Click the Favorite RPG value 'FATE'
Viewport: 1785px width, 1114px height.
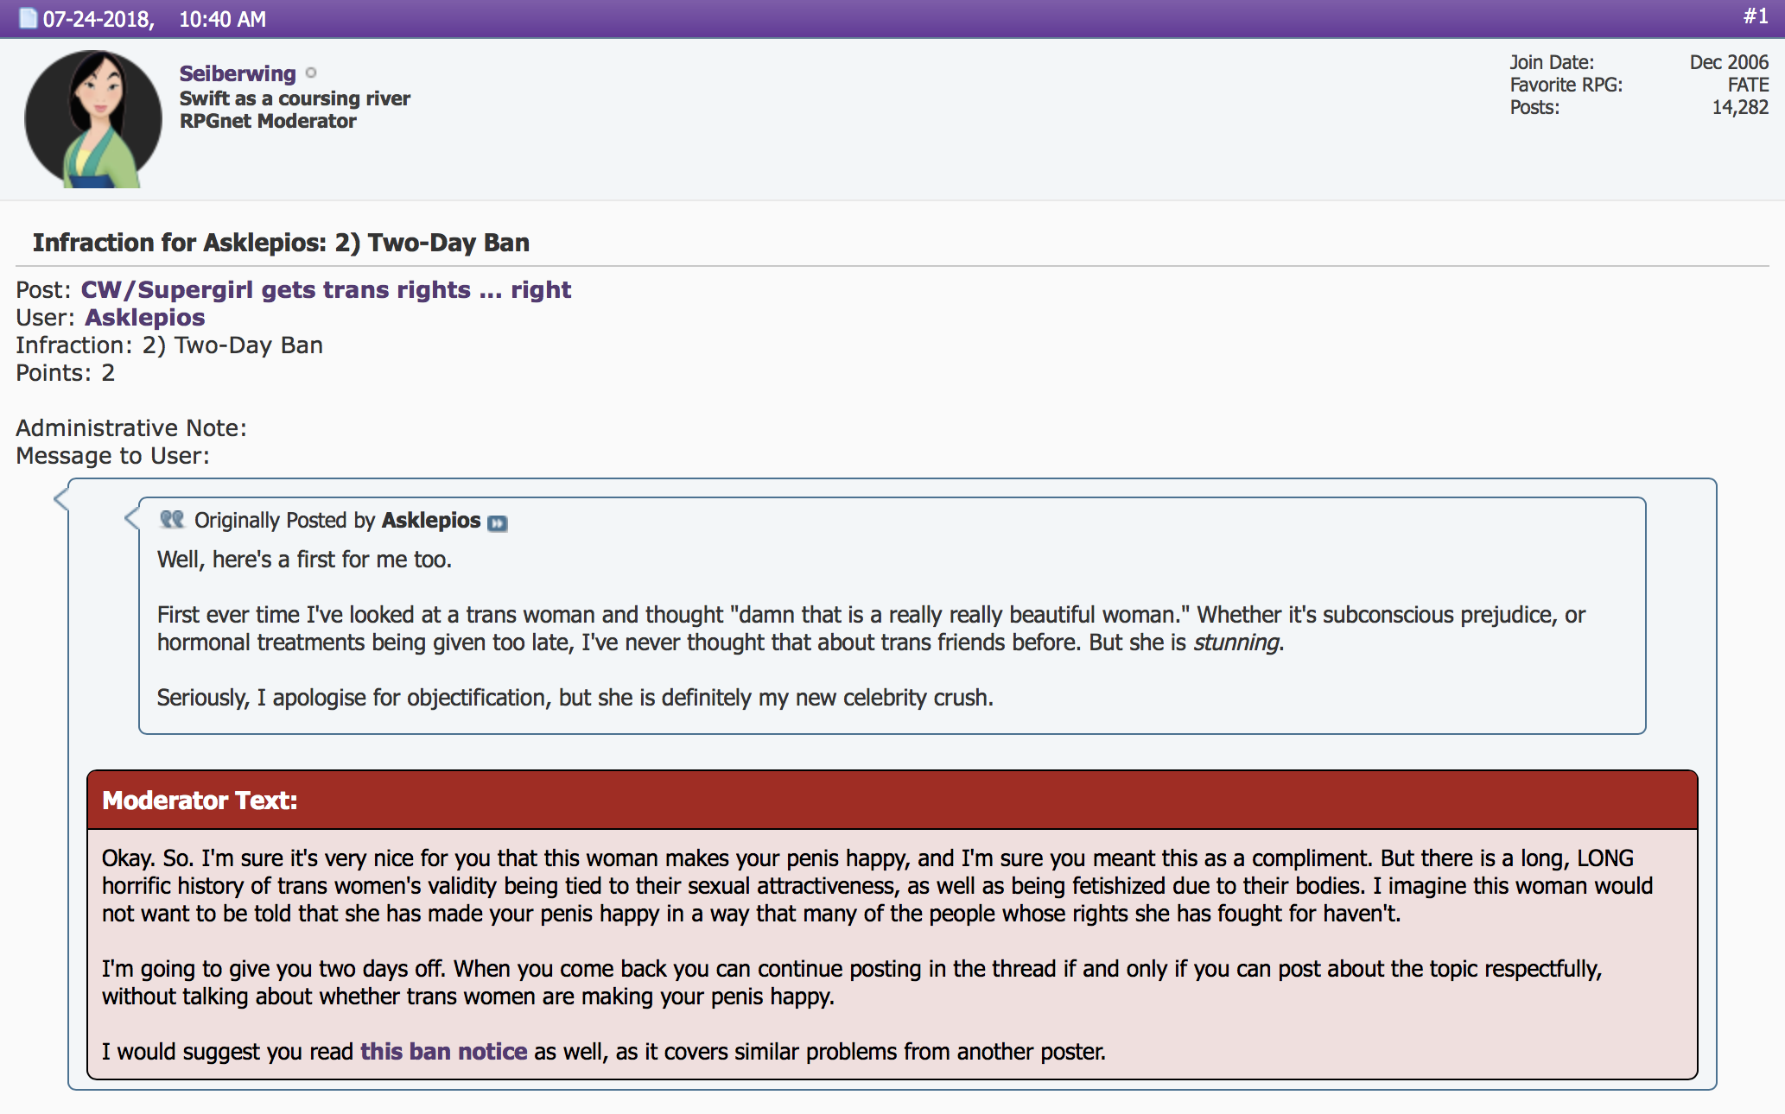click(1748, 85)
